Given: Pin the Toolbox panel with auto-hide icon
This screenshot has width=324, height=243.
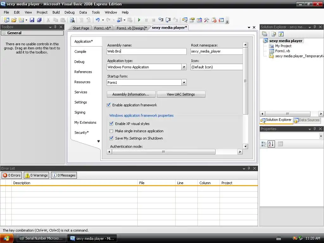Looking at the screenshot, I should (55, 27).
